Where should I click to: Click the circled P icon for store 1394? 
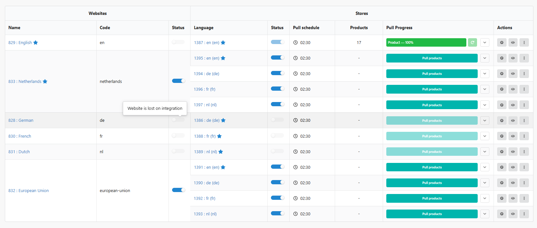coord(502,74)
